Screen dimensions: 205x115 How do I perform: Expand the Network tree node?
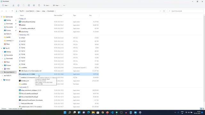(x=2, y=80)
